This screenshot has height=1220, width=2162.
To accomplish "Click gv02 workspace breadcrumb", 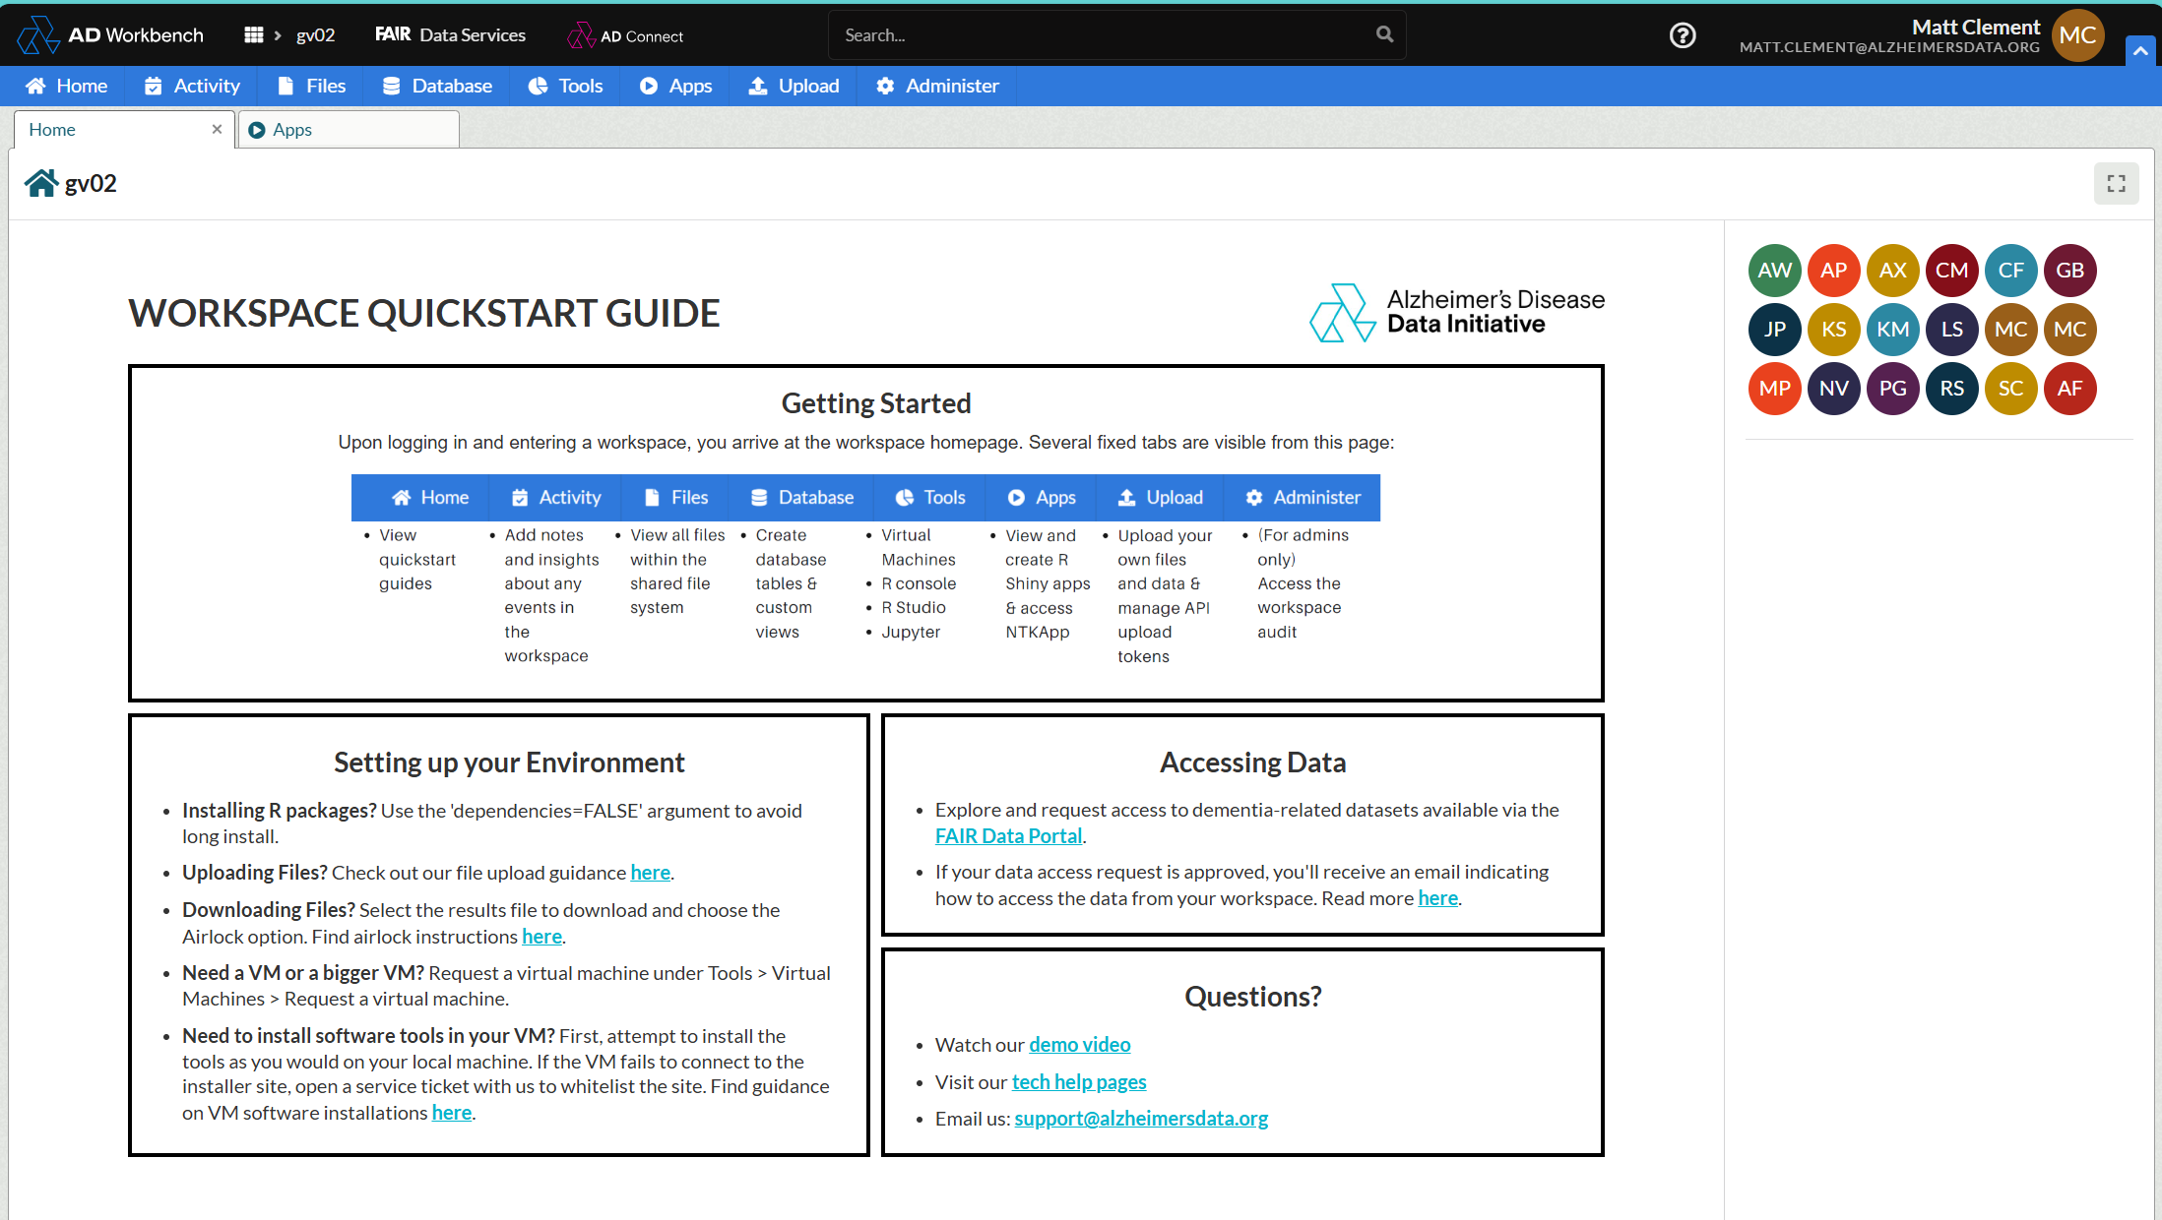I will tap(315, 35).
